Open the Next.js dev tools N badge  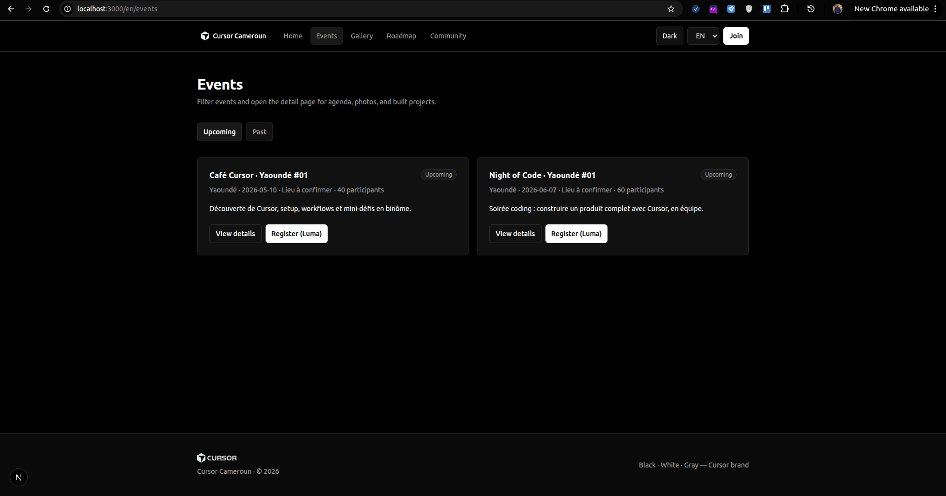[19, 477]
